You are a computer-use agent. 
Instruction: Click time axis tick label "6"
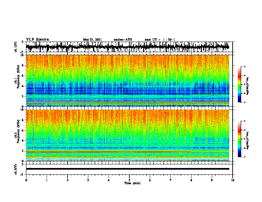(x=150, y=180)
